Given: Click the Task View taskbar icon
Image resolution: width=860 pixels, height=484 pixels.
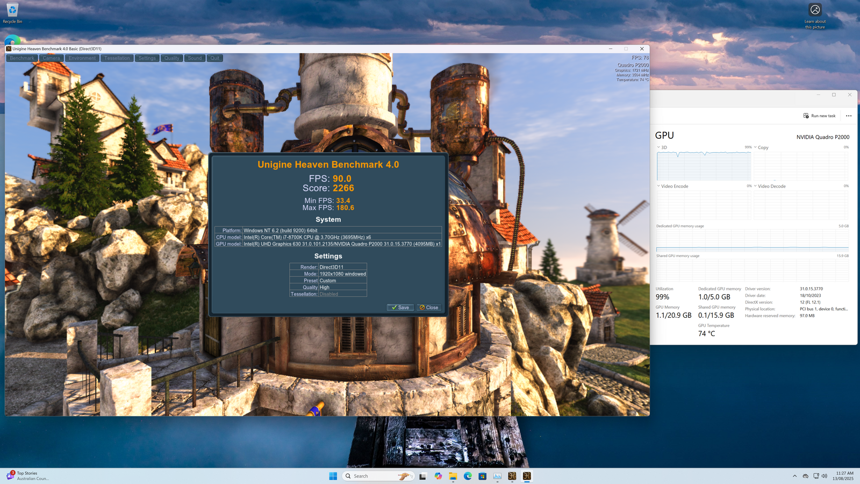Looking at the screenshot, I should [x=423, y=476].
